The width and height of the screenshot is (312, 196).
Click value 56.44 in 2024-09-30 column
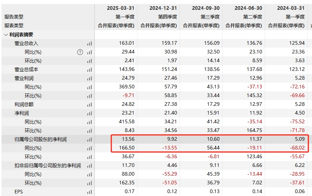213,148
